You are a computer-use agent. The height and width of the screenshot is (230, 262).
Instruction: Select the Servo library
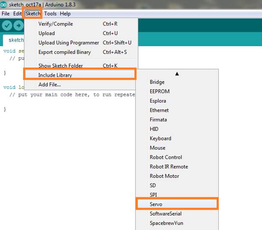pyautogui.click(x=177, y=204)
